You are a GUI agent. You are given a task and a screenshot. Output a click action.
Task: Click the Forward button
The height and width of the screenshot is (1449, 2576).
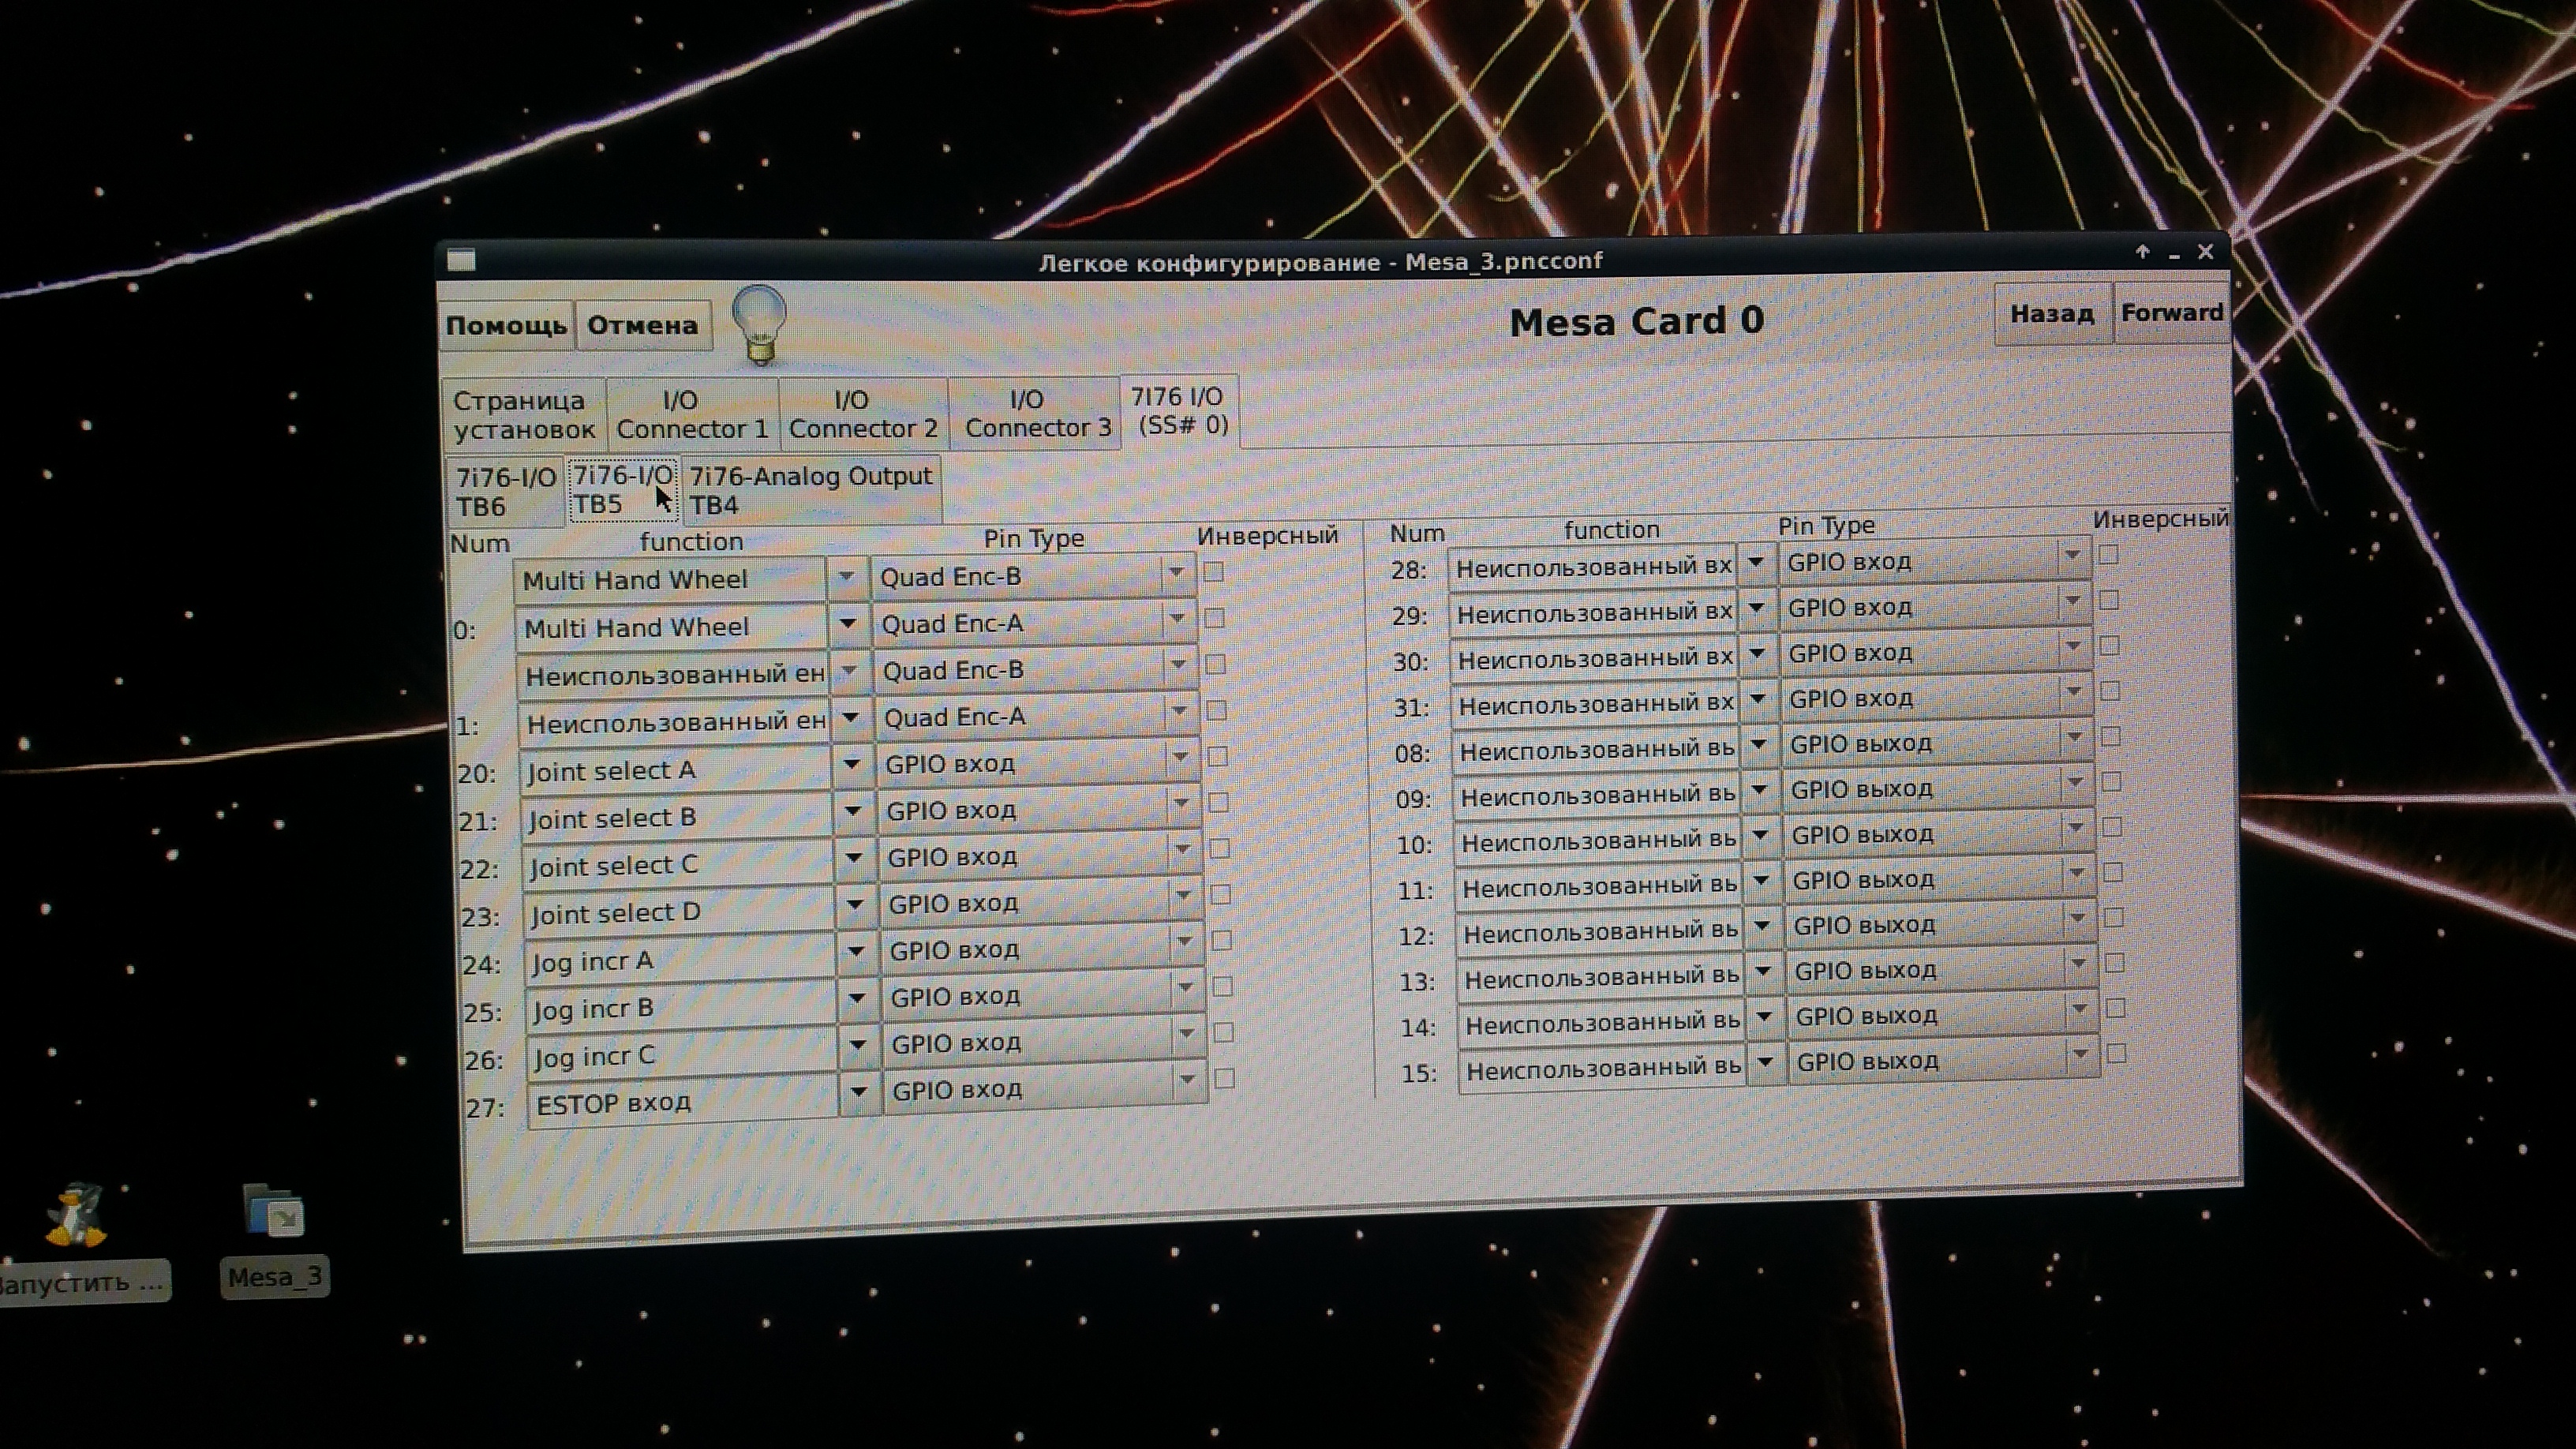tap(2172, 313)
